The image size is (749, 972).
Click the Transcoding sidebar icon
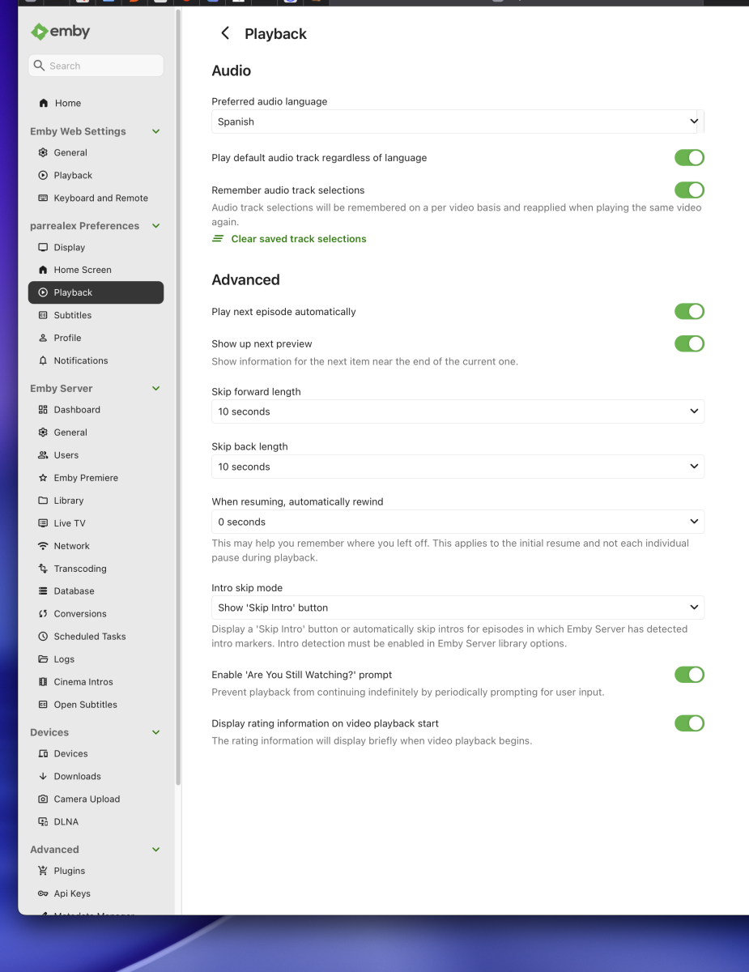click(x=43, y=569)
